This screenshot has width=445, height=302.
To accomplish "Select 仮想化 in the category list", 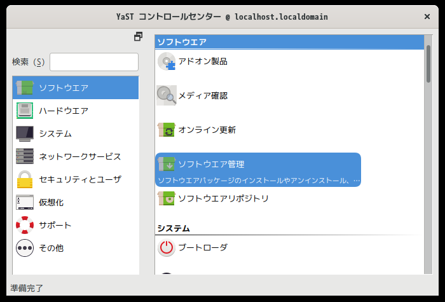I will 76,202.
